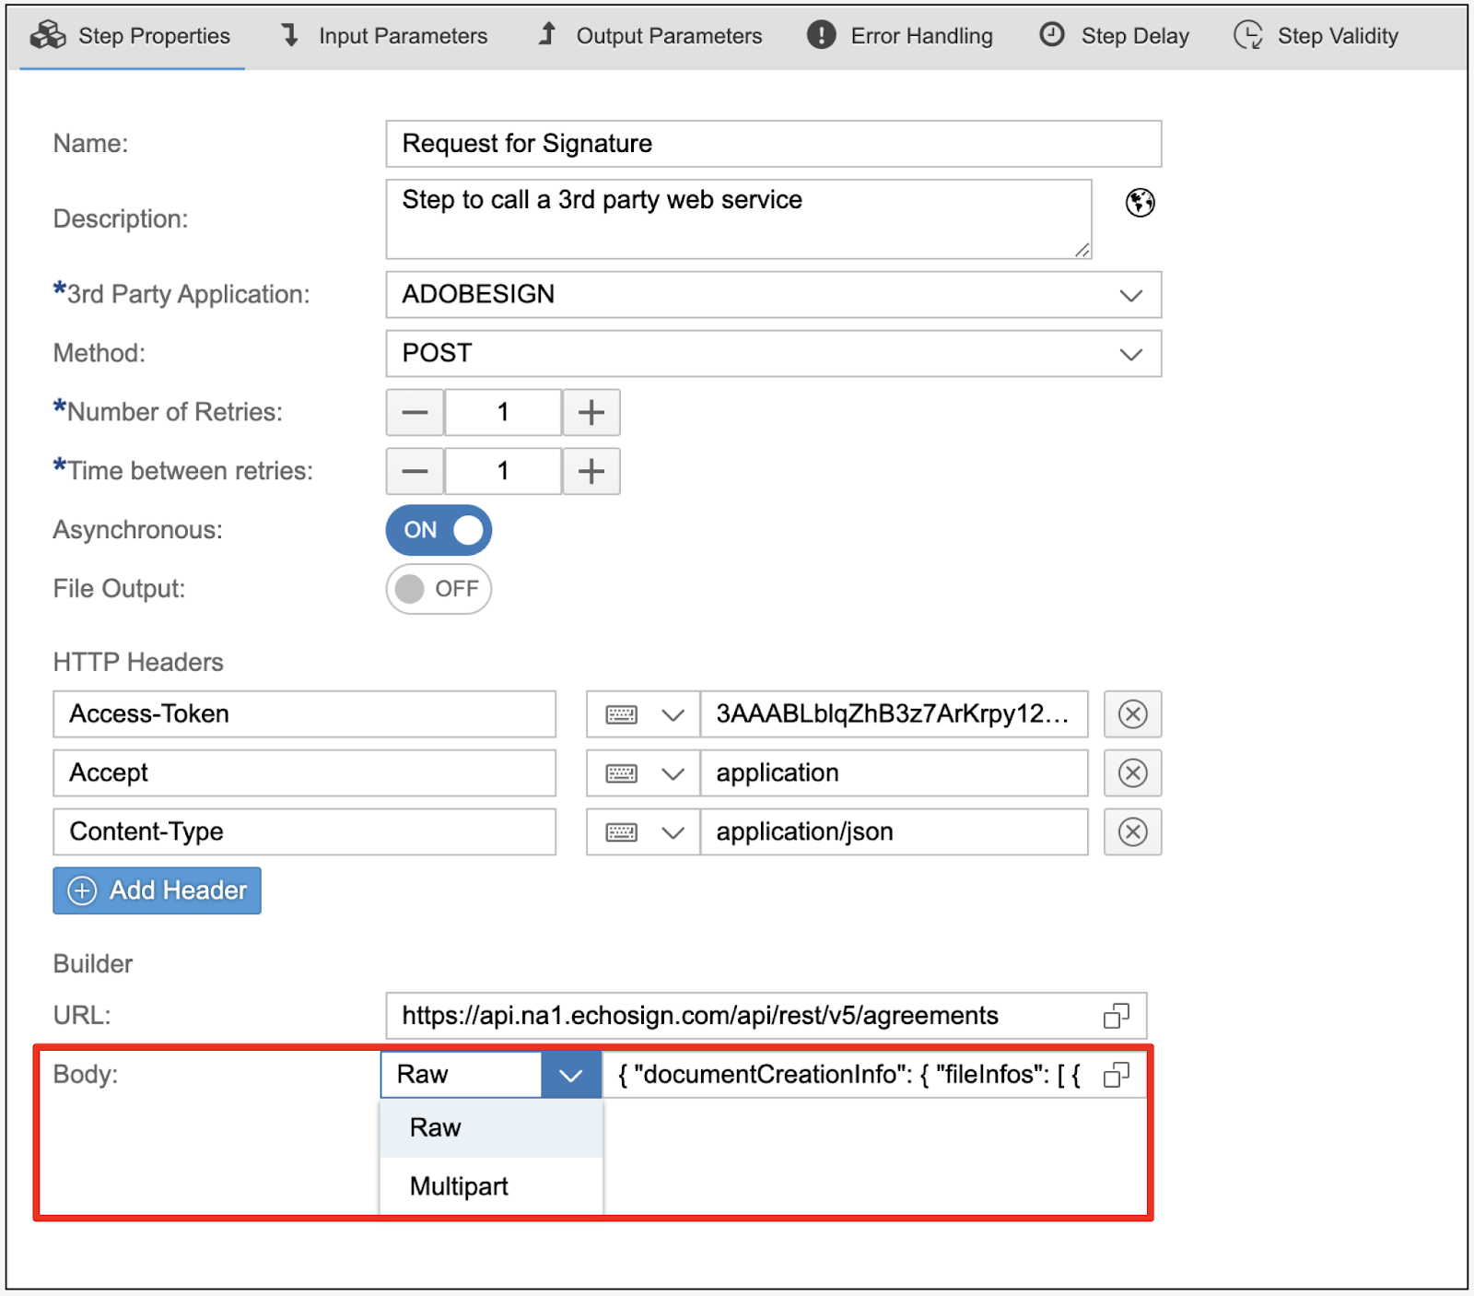This screenshot has height=1296, width=1474.
Task: Open the Body expand editor icon
Action: pos(1116,1075)
